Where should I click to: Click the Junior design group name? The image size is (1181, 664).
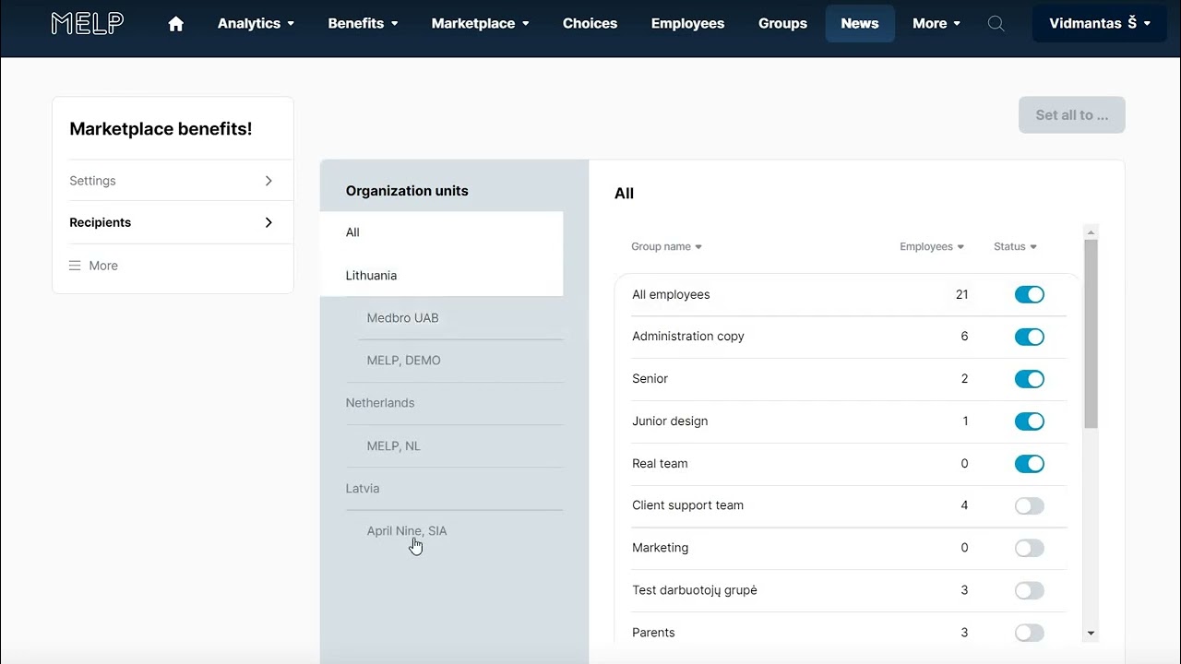tap(670, 421)
